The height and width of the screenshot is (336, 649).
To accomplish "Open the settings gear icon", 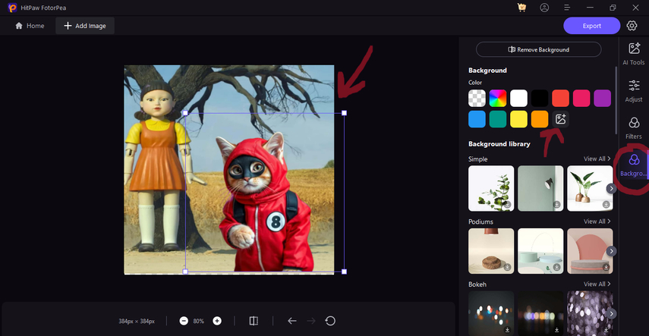I will (632, 26).
